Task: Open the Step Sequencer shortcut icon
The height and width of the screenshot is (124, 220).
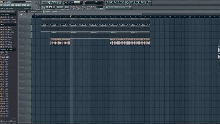Action: pos(111,3)
